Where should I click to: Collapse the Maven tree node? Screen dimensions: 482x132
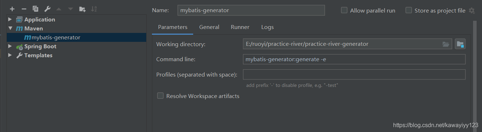click(x=10, y=28)
